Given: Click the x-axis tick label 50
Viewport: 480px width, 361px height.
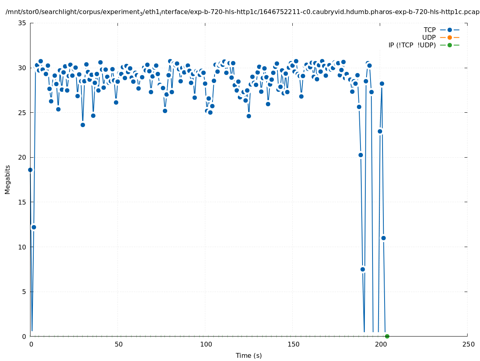Looking at the screenshot, I should (x=118, y=345).
